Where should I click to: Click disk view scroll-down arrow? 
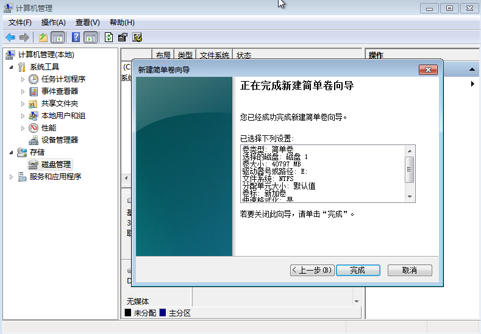point(357,302)
